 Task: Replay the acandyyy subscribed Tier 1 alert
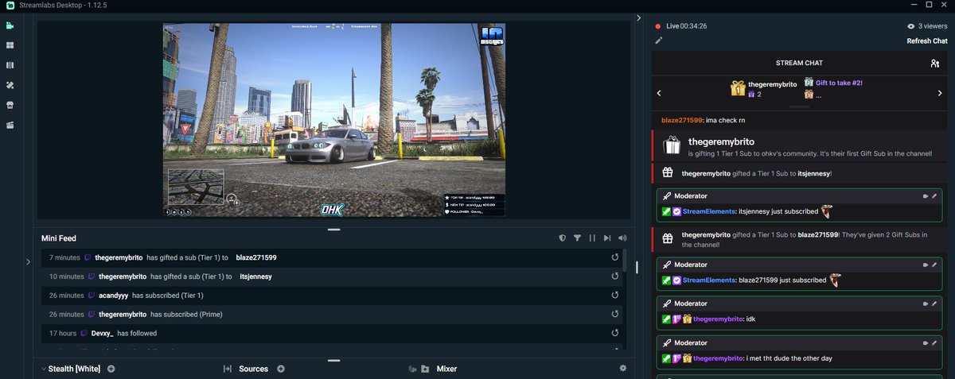[x=614, y=296]
